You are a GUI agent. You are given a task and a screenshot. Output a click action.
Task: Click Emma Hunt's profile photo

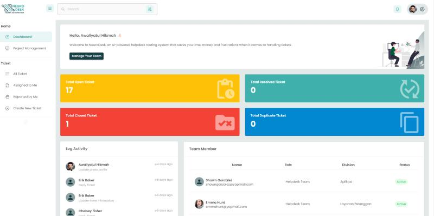click(199, 204)
